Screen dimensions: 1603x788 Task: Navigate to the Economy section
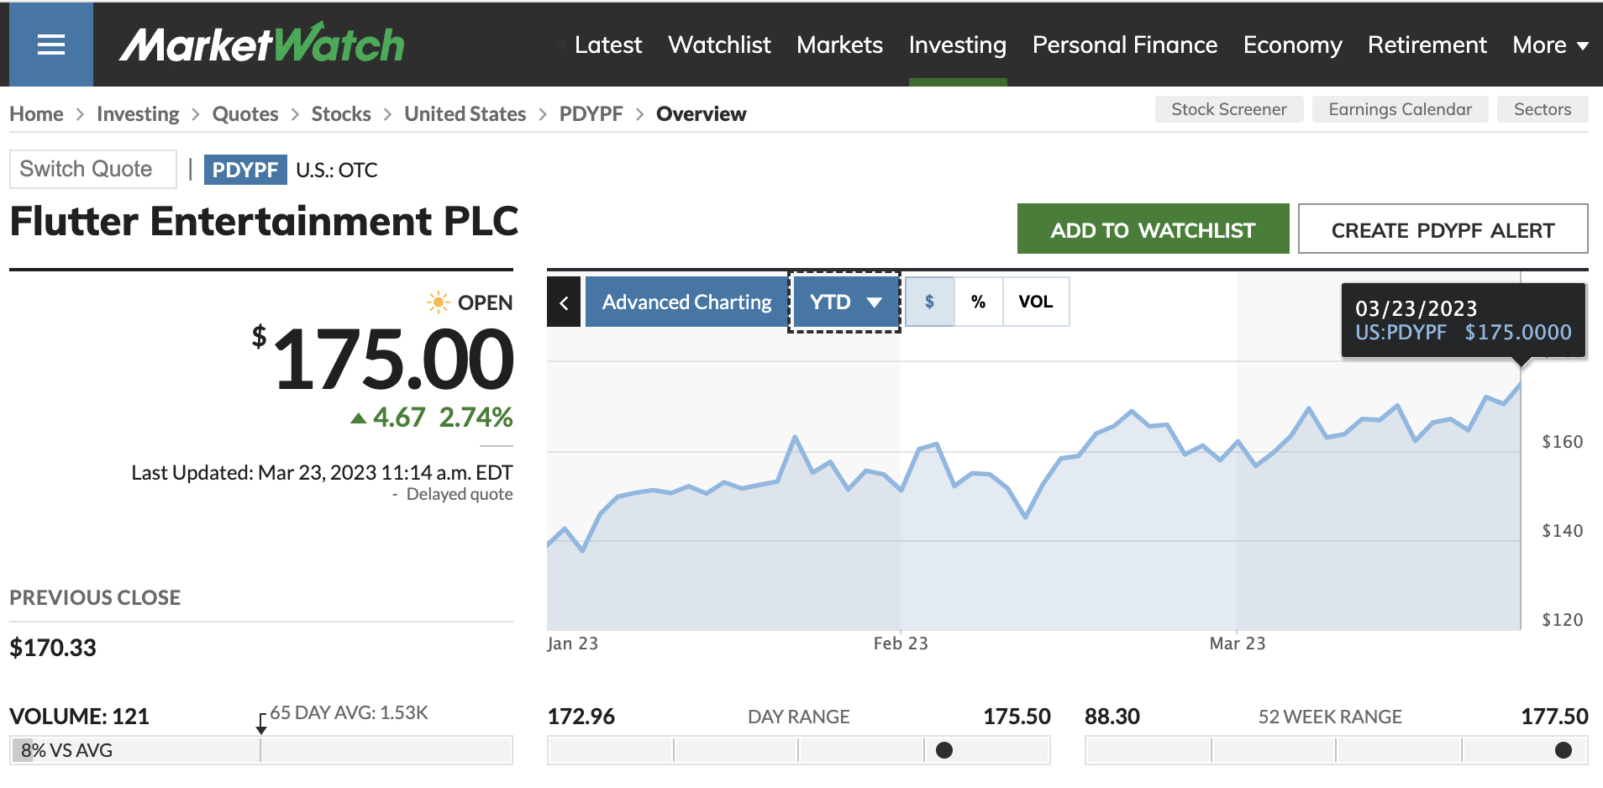click(x=1292, y=45)
